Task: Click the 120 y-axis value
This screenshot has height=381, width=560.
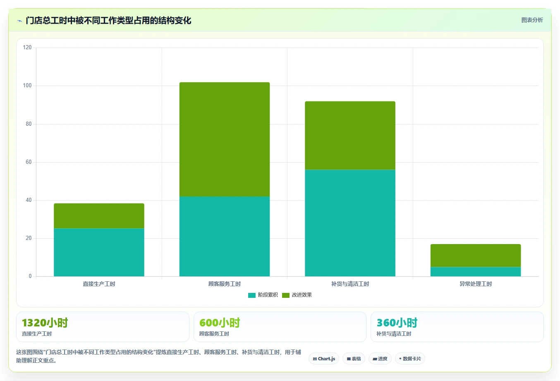Action: 27,48
